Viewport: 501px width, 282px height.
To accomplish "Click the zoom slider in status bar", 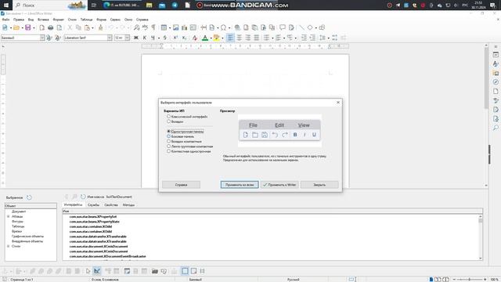I will coord(470,280).
